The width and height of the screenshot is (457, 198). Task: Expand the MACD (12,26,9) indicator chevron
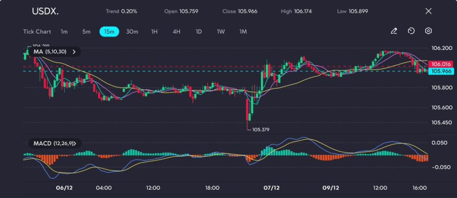pyautogui.click(x=74, y=144)
